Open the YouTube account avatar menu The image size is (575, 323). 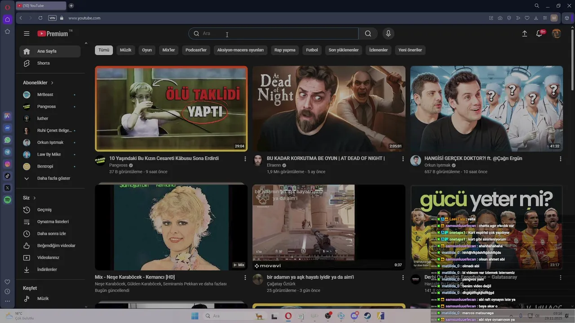pos(556,34)
